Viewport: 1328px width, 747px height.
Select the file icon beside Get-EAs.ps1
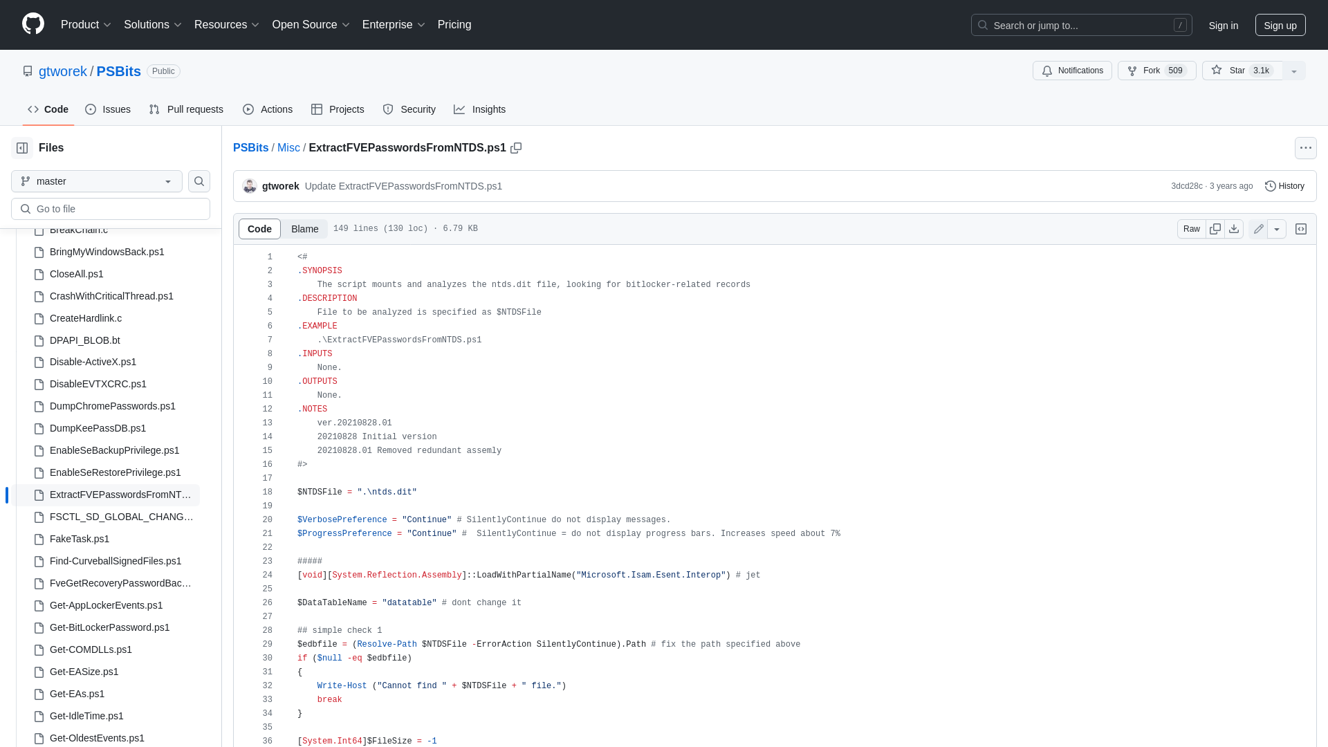(39, 694)
